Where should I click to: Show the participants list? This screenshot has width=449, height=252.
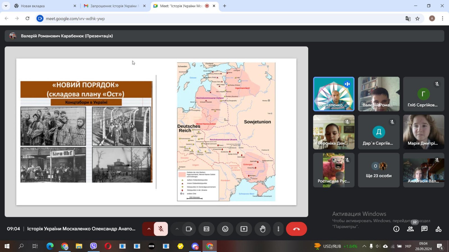pyautogui.click(x=410, y=229)
